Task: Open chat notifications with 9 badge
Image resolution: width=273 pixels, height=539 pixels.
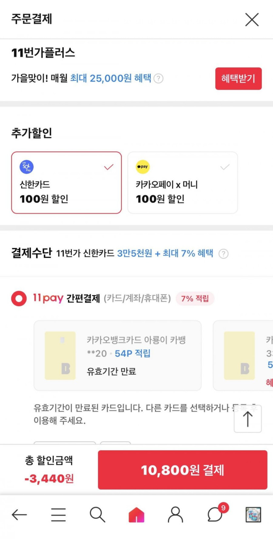Action: 215,514
